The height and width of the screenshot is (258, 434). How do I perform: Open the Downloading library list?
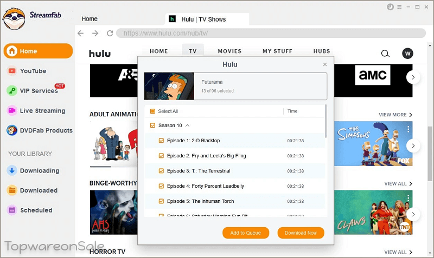coord(33,170)
